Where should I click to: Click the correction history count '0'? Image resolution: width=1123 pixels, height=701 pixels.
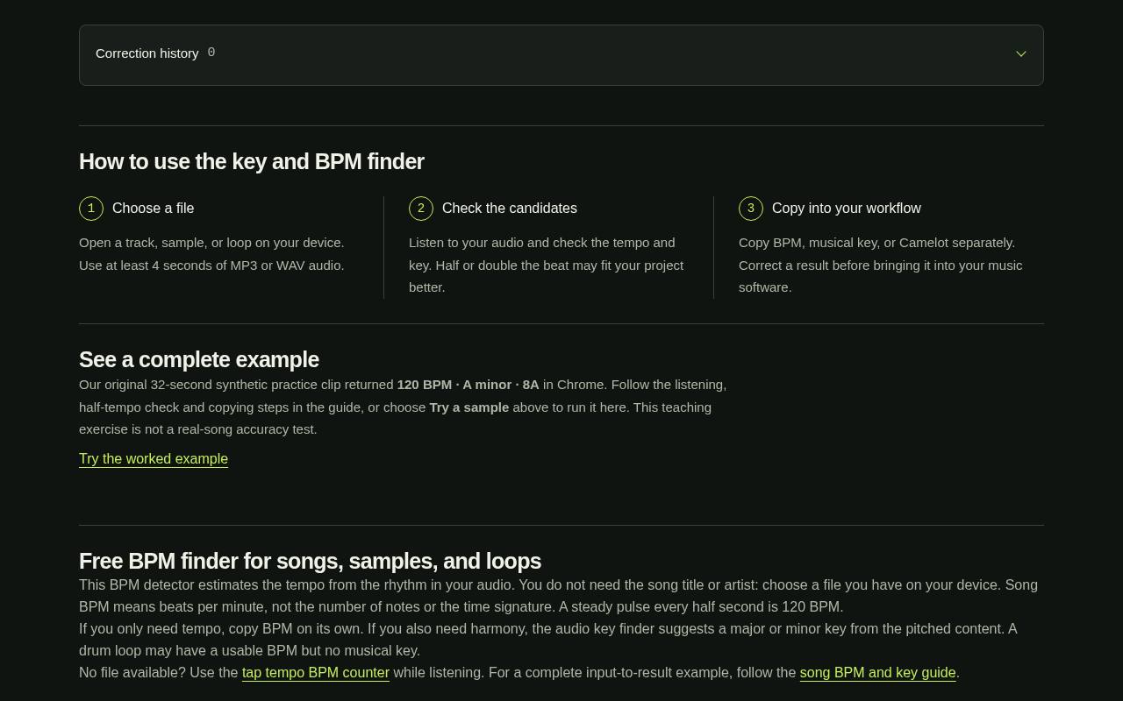tap(211, 53)
